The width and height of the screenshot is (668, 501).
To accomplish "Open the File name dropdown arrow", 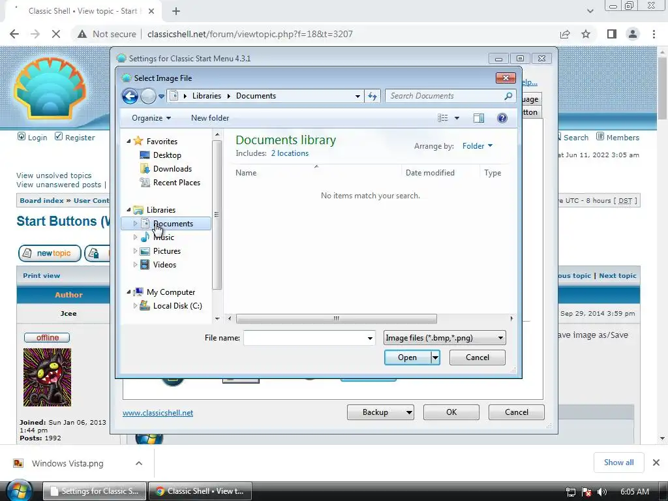I will click(x=371, y=339).
